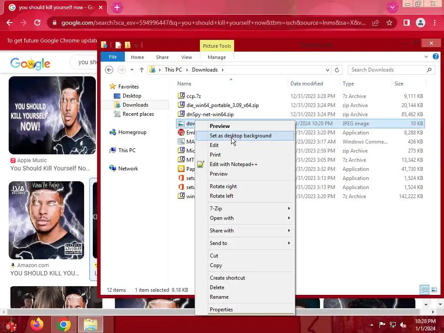Switch Explorer to details view icon
444x333 pixels.
[x=424, y=290]
